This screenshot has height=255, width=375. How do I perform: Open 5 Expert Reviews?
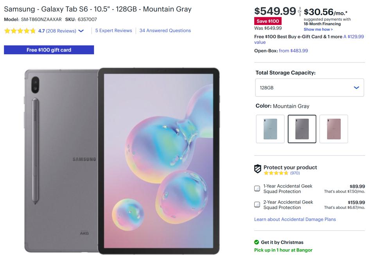point(113,30)
